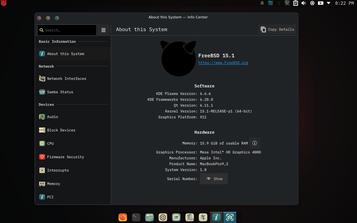The width and height of the screenshot is (357, 223).
Task: Open the screenshot tool in the dock
Action: pos(230,217)
